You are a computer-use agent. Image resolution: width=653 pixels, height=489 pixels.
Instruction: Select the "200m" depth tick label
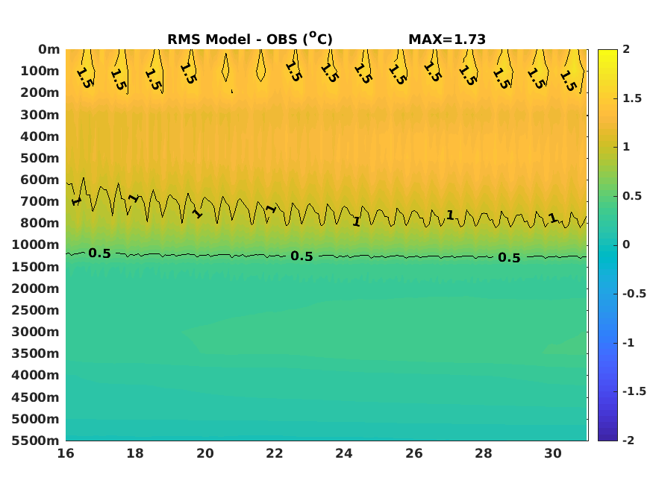(x=40, y=92)
